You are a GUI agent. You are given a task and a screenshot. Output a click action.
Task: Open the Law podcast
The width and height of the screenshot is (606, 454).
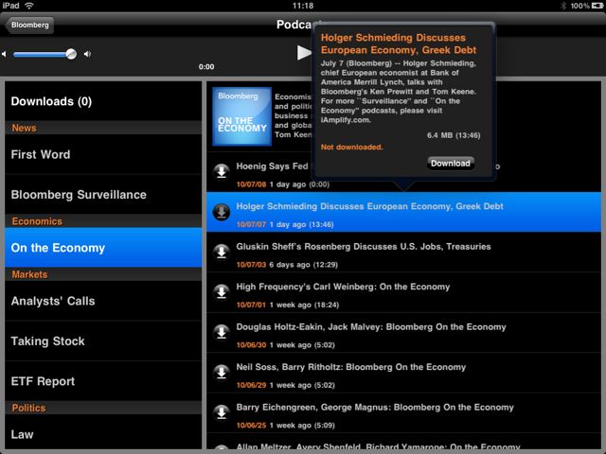click(x=103, y=432)
